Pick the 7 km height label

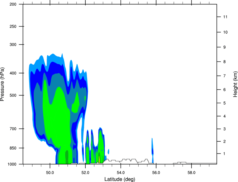225,76
